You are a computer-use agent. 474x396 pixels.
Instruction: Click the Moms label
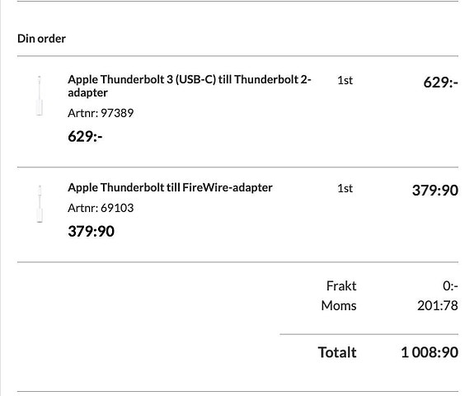tap(339, 305)
